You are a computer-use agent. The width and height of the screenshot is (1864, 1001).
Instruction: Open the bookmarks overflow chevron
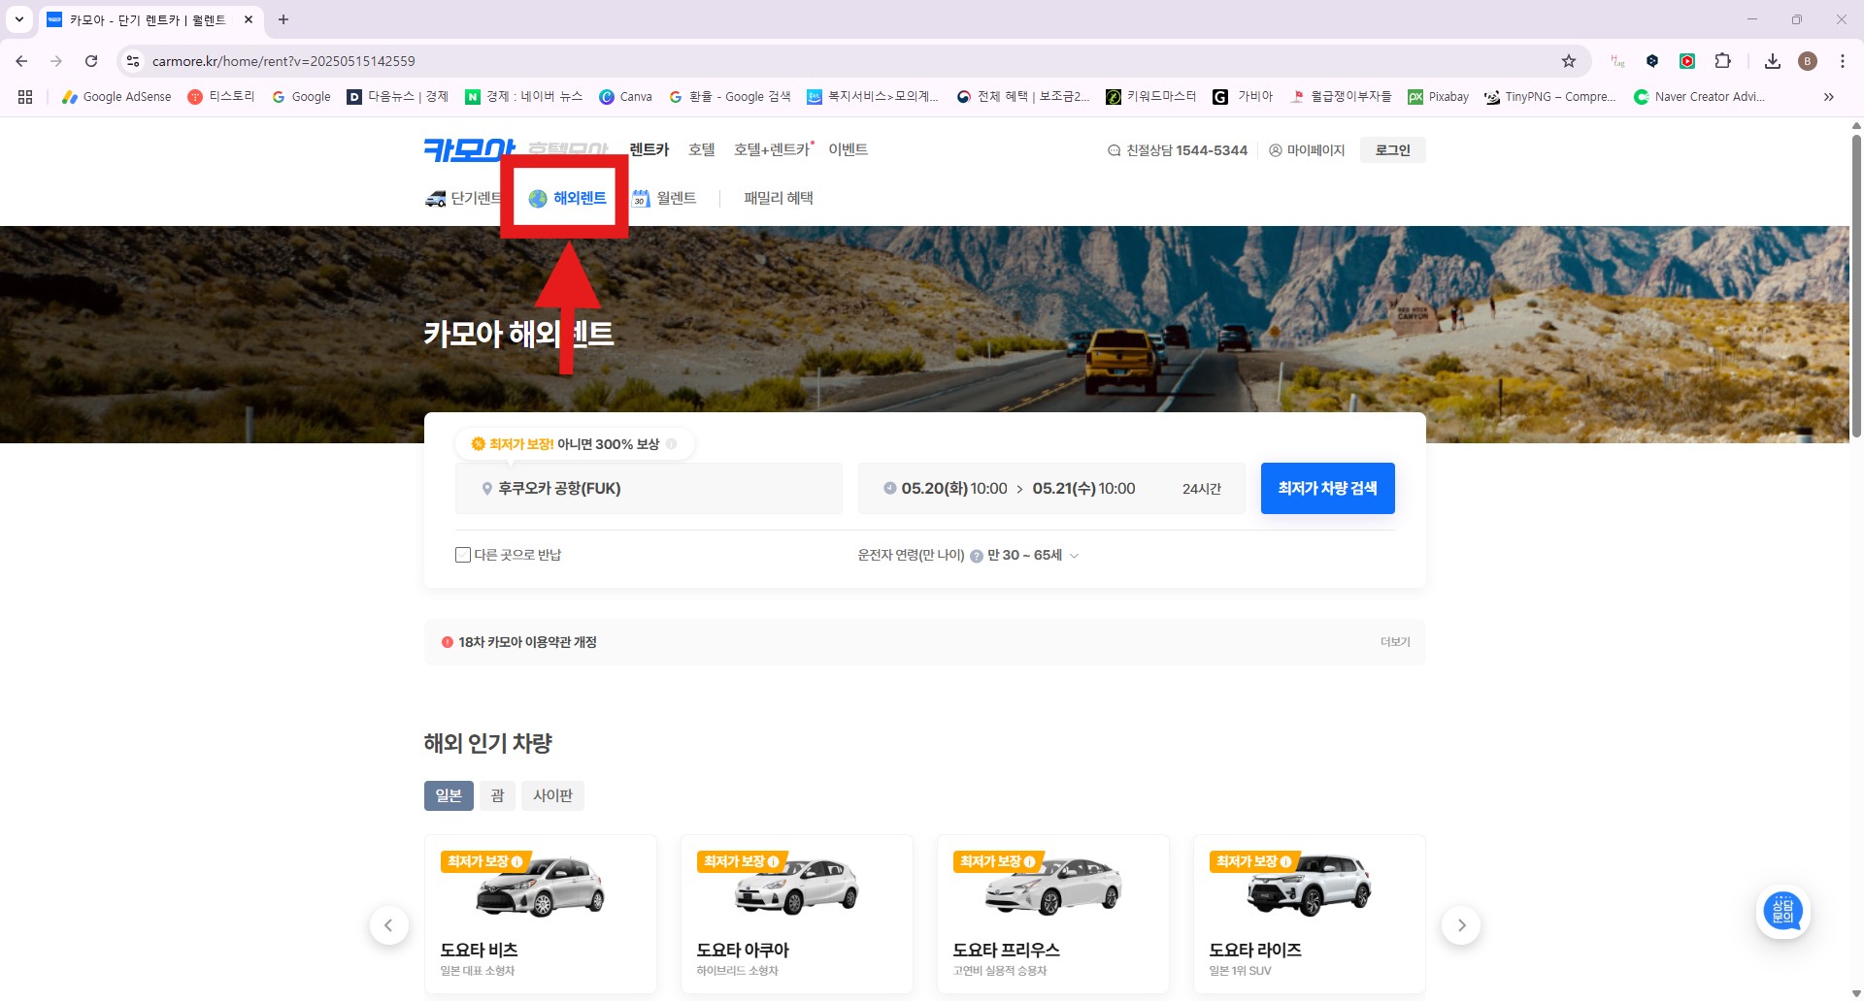point(1828,96)
